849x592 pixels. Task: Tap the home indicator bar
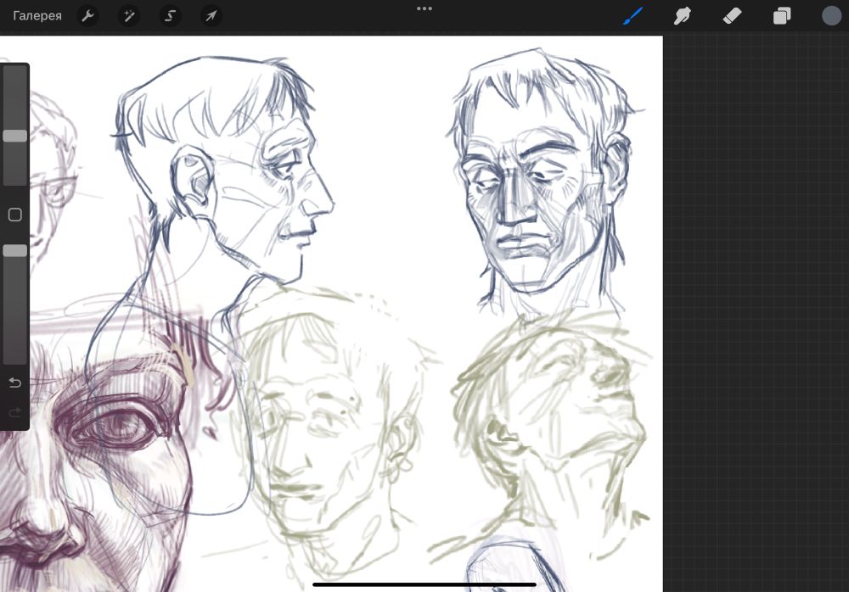424,584
